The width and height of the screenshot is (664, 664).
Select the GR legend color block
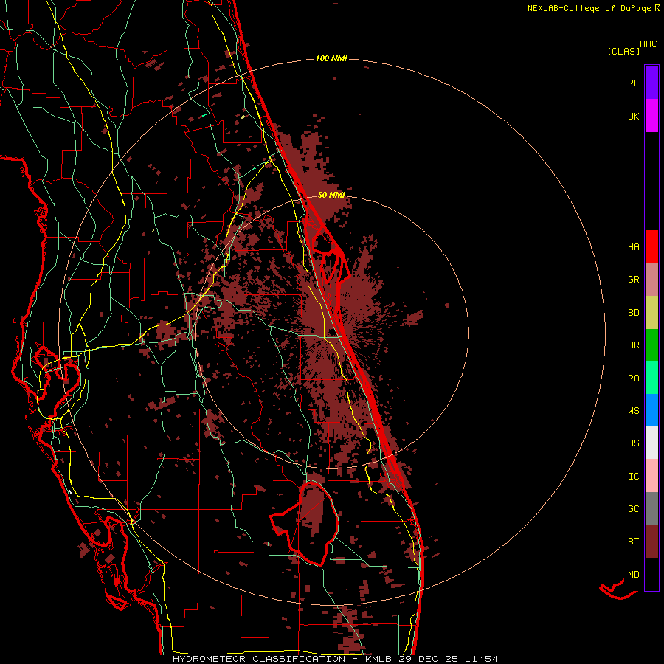651,280
